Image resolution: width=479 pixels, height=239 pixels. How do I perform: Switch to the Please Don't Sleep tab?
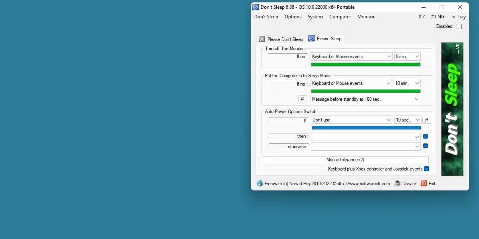click(x=281, y=39)
